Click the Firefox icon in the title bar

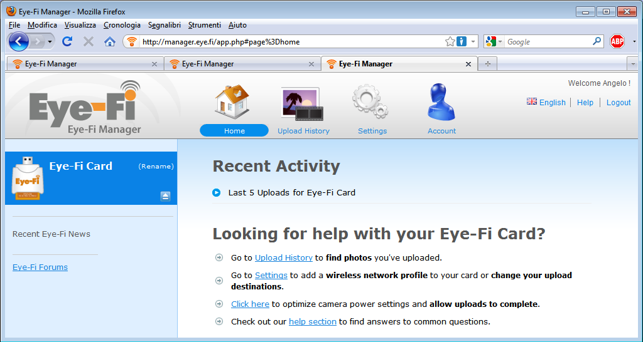[x=11, y=11]
